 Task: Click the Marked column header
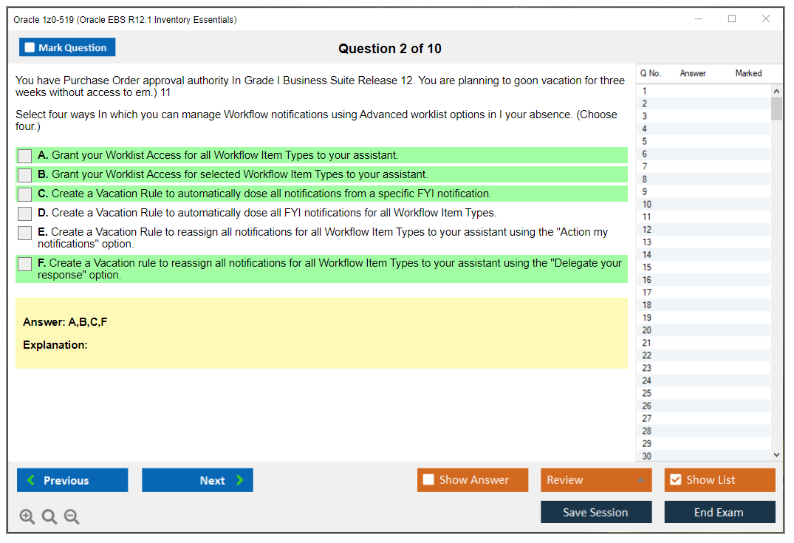[x=748, y=73]
